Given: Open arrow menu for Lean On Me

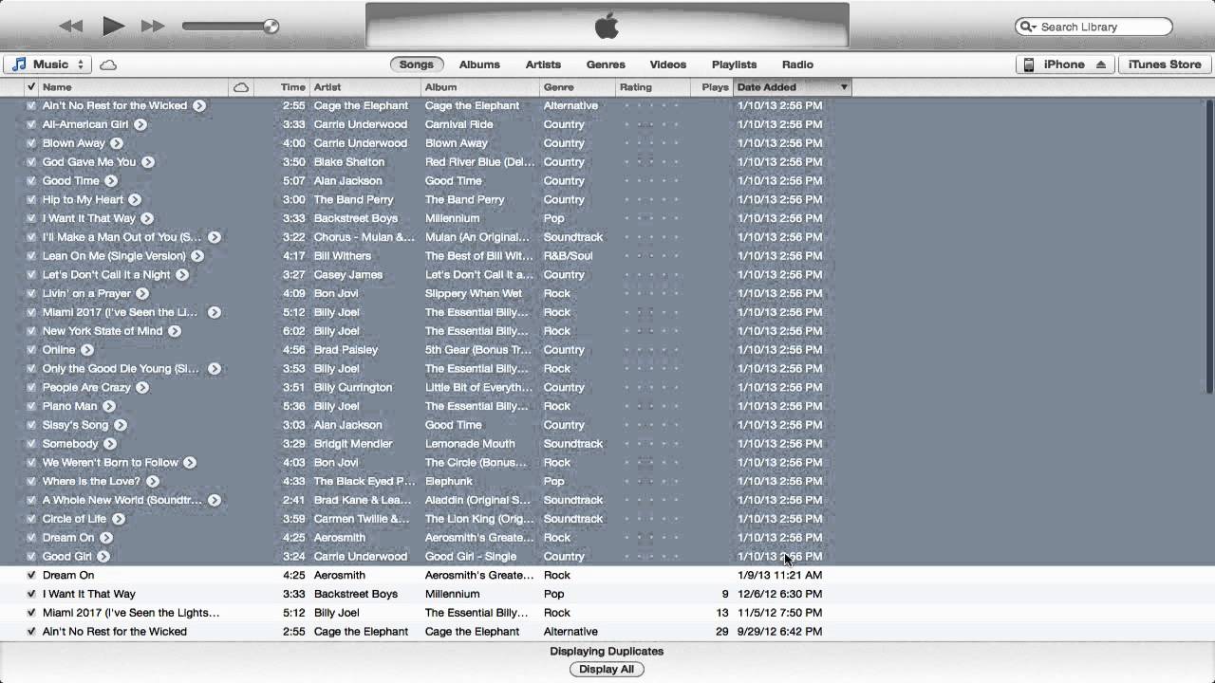Looking at the screenshot, I should point(197,256).
